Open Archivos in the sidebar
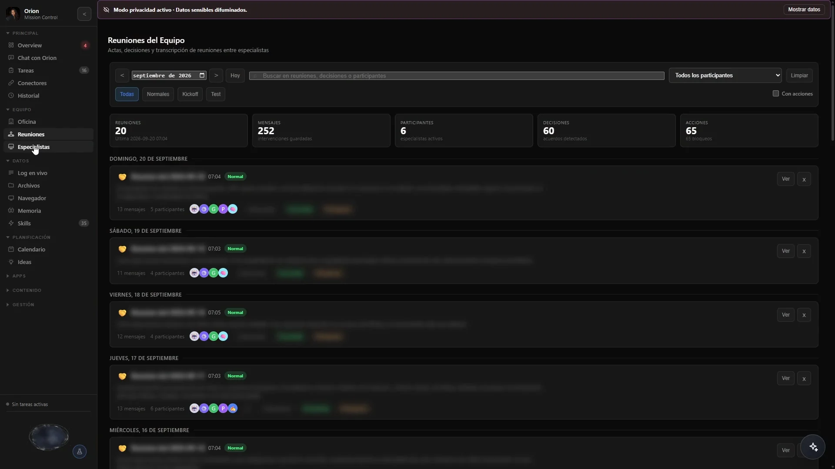Viewport: 835px width, 469px height. click(48, 185)
